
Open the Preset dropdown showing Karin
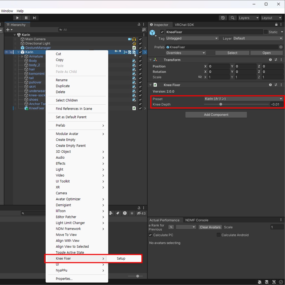point(244,99)
